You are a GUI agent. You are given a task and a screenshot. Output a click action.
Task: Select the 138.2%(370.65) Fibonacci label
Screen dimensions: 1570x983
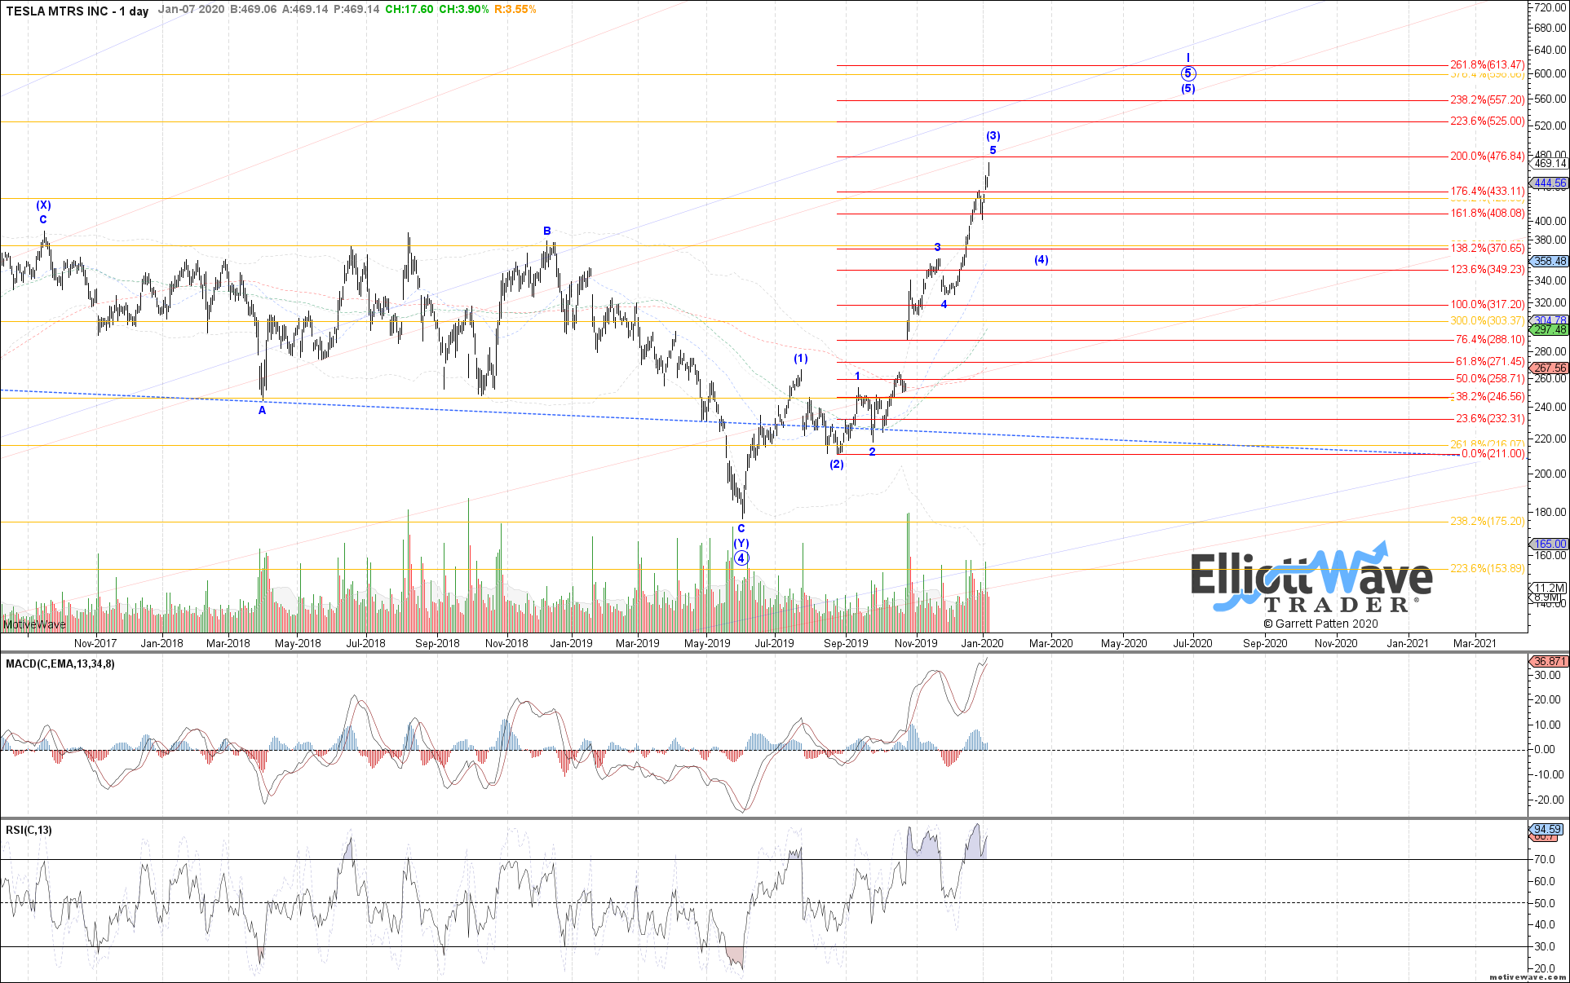[1487, 249]
